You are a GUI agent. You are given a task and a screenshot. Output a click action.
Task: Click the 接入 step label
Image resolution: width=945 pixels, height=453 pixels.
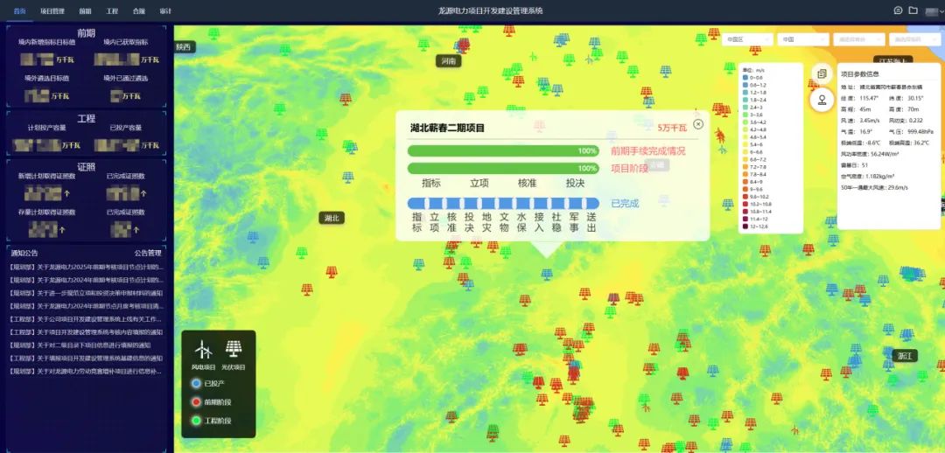[539, 222]
